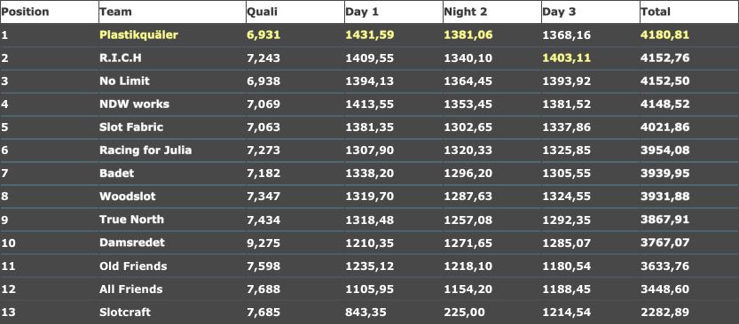Select the Quali column header
The image size is (739, 324).
click(x=262, y=12)
